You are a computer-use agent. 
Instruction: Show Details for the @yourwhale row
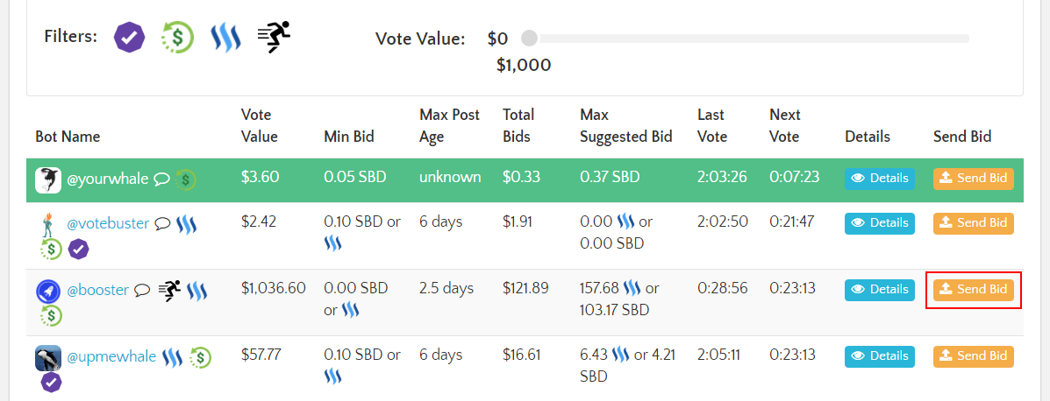[879, 179]
